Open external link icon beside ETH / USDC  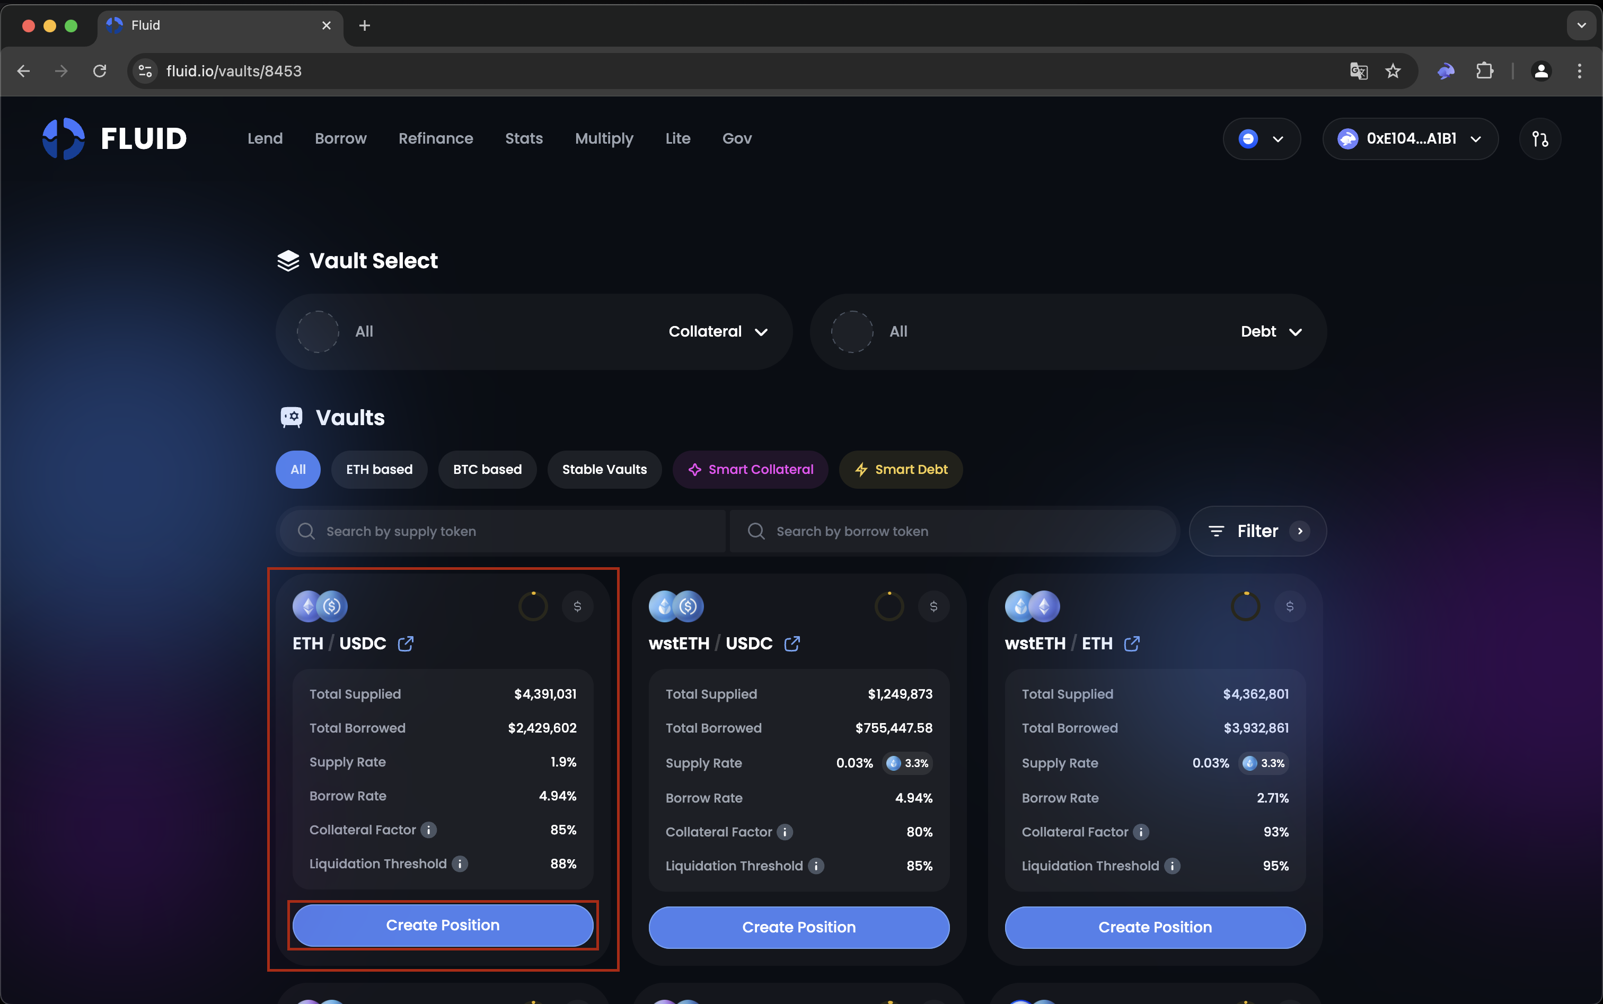pyautogui.click(x=406, y=644)
